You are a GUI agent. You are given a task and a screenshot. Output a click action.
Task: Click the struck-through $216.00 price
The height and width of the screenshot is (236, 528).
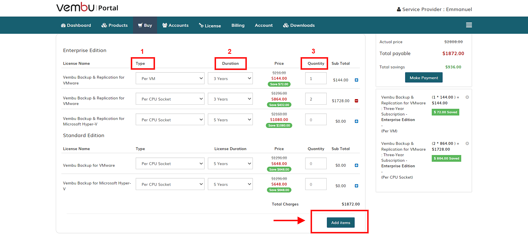(x=279, y=73)
